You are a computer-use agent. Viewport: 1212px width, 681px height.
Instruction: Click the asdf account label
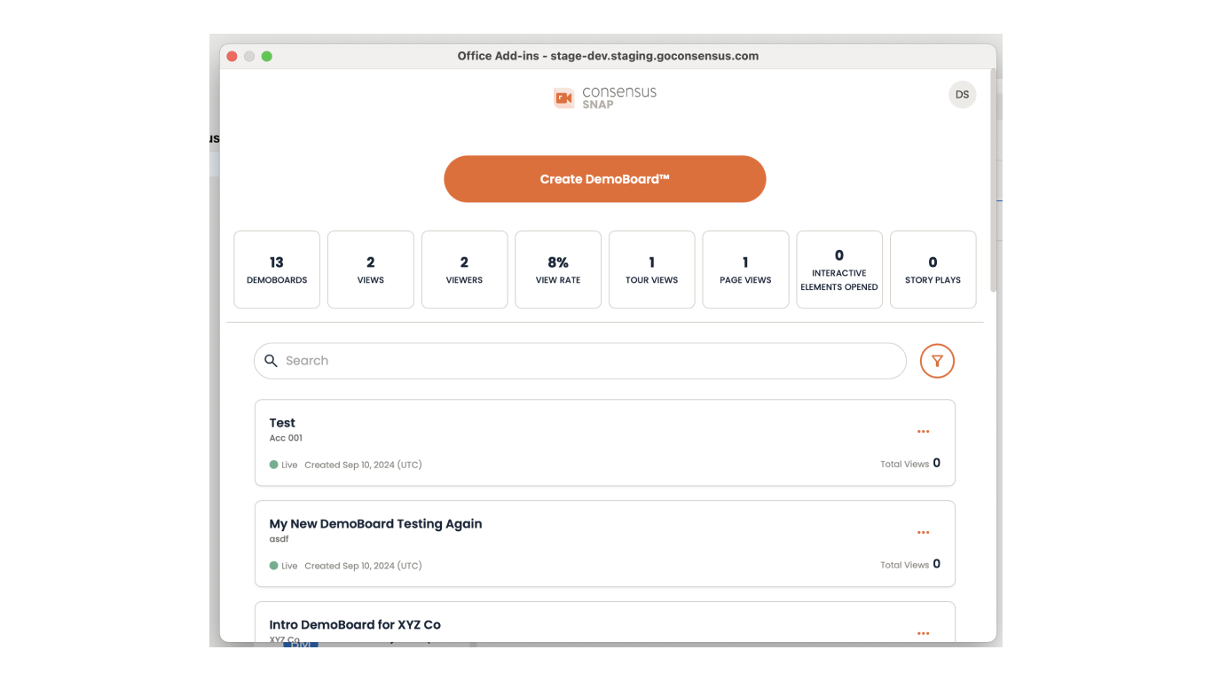(x=279, y=539)
